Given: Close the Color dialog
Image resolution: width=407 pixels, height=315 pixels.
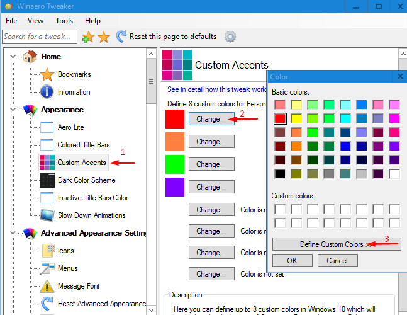Looking at the screenshot, I should pyautogui.click(x=400, y=76).
